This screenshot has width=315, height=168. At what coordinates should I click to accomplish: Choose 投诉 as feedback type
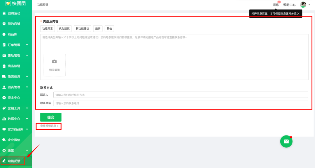pos(98,28)
